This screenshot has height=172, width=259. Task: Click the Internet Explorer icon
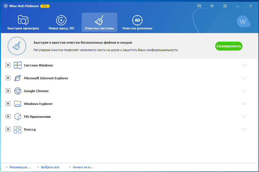17,78
